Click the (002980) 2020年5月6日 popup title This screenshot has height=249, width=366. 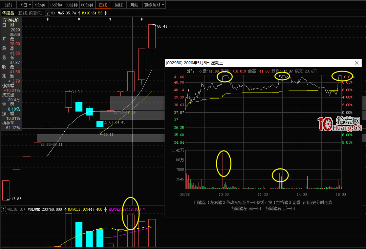point(195,63)
